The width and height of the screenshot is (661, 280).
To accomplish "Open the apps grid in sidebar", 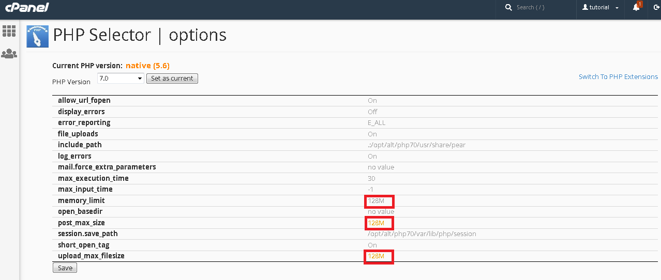I will point(9,31).
